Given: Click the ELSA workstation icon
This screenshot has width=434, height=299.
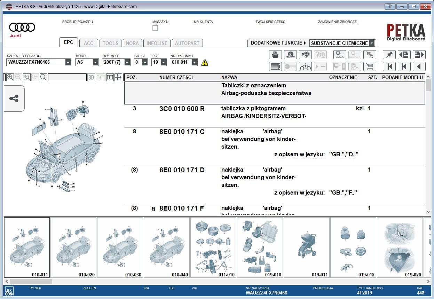Looking at the screenshot, I should pyautogui.click(x=340, y=55).
